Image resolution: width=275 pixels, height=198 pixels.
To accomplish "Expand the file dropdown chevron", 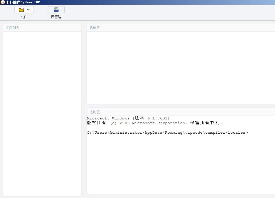I will point(28,10).
